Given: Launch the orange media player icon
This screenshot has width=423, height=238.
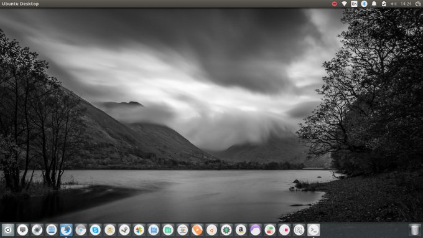Looking at the screenshot, I should click(x=197, y=230).
